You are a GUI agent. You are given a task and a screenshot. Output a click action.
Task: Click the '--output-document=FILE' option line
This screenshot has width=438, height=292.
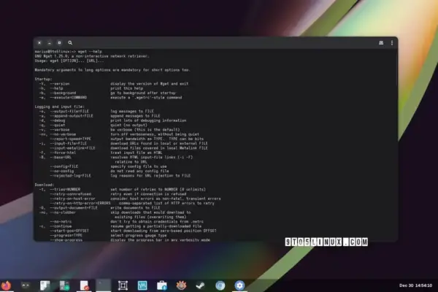pos(100,208)
